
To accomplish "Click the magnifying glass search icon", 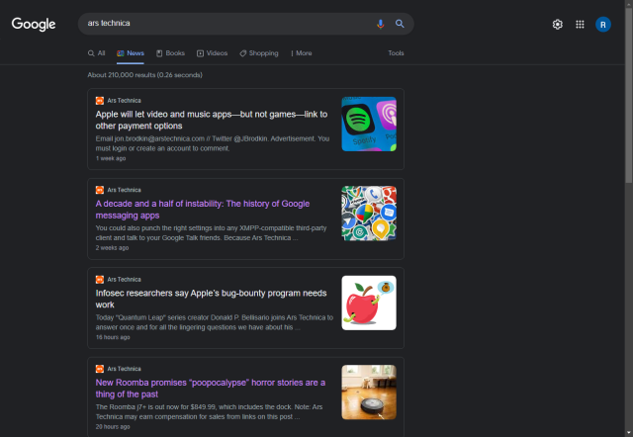I will (401, 24).
